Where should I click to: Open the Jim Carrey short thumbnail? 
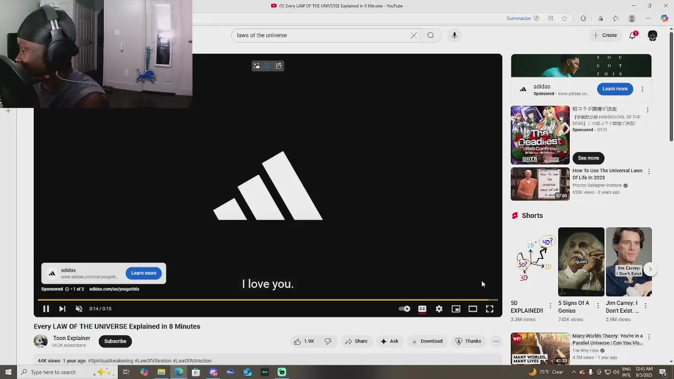click(629, 262)
